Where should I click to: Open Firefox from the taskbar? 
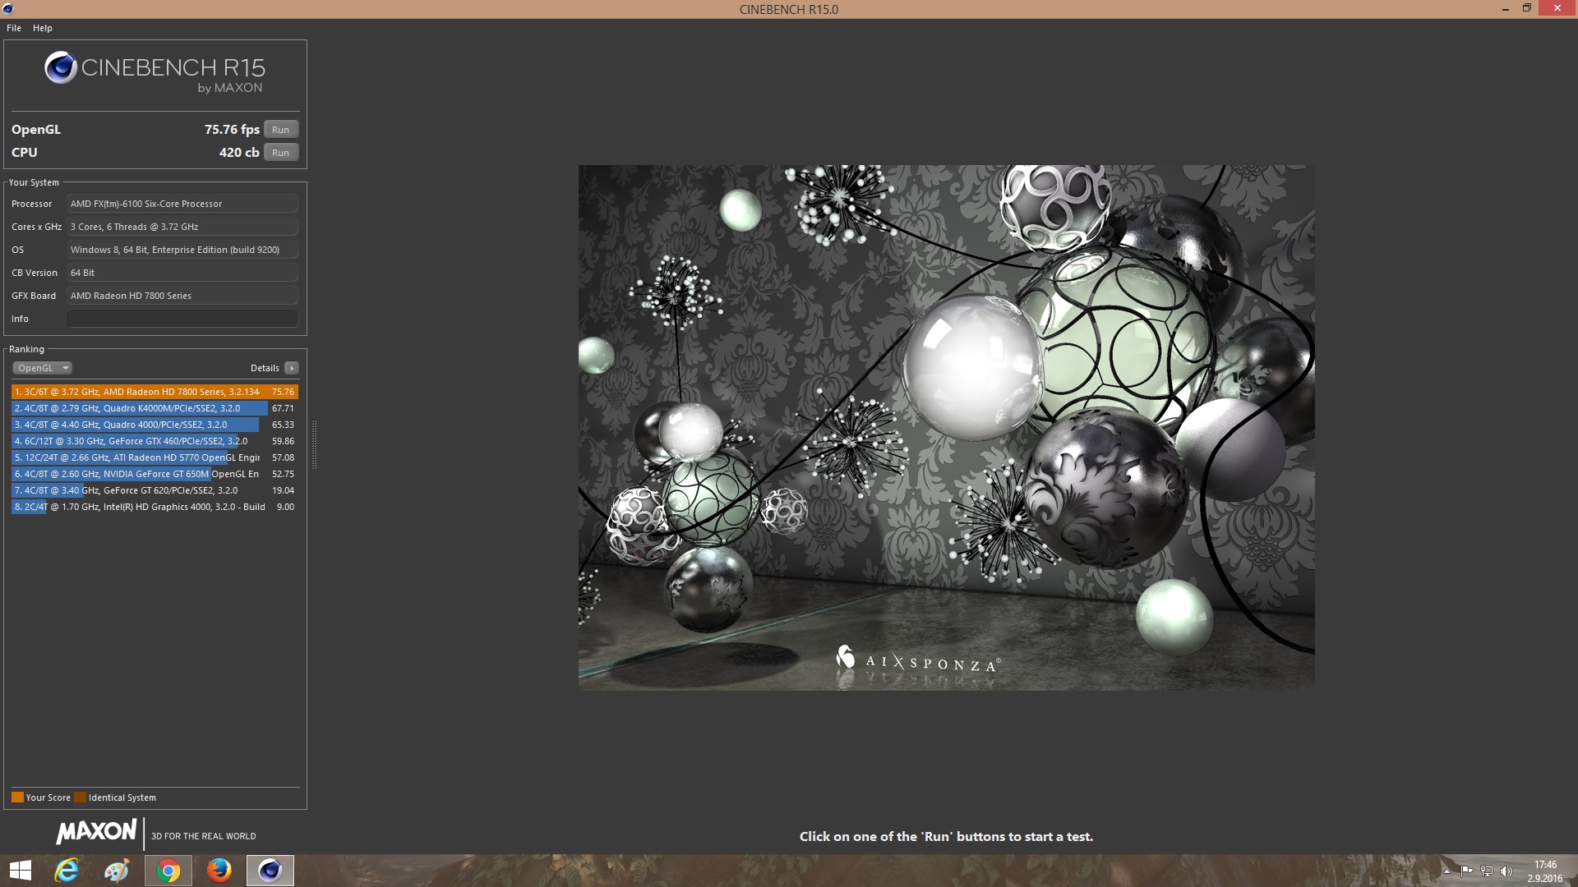219,871
